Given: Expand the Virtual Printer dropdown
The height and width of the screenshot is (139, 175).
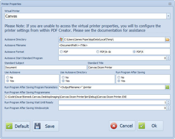Looking at the screenshot, I should pos(168,16).
